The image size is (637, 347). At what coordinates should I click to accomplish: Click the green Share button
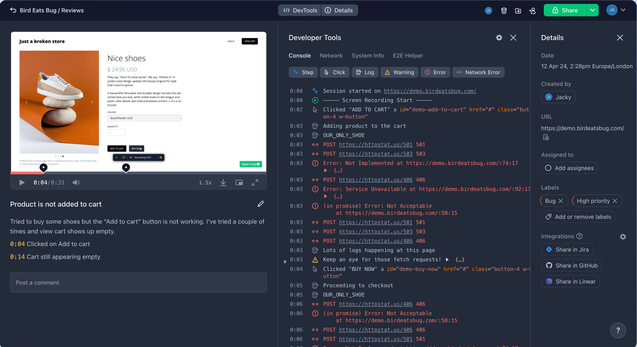[x=565, y=10]
